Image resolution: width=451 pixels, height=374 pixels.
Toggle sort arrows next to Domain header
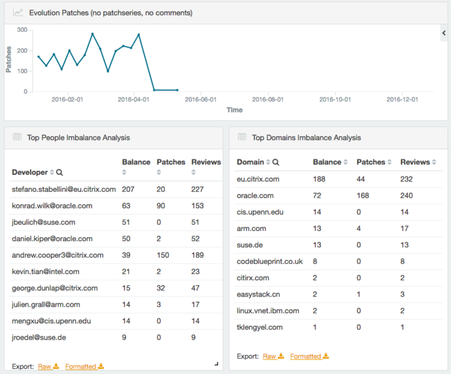coord(268,162)
